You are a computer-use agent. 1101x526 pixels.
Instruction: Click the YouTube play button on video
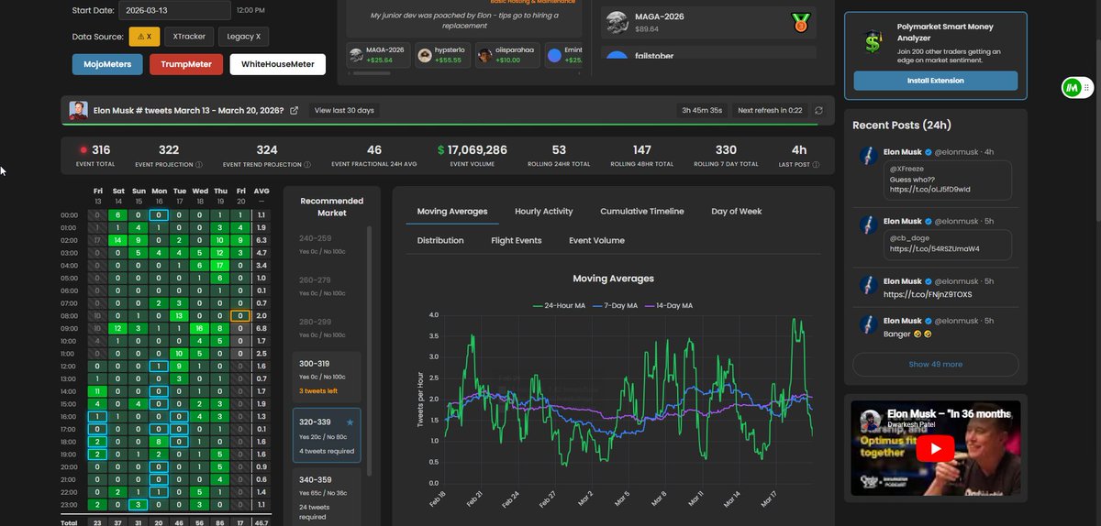936,448
